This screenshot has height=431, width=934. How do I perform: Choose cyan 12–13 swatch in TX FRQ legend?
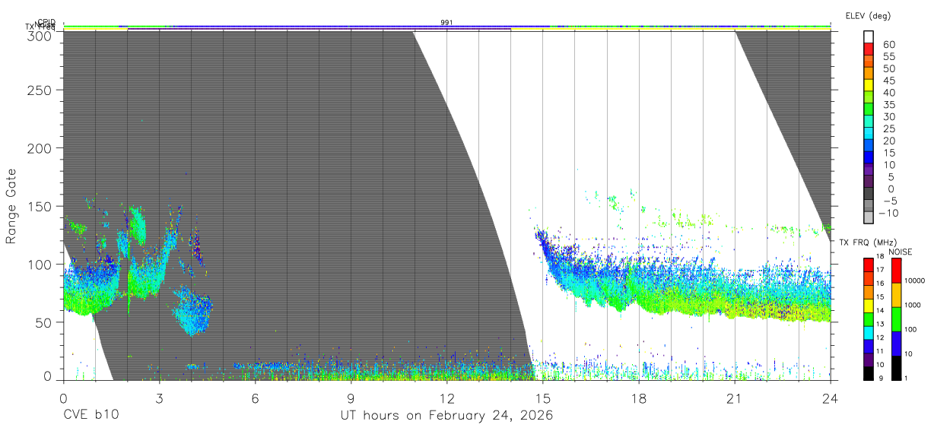869,333
